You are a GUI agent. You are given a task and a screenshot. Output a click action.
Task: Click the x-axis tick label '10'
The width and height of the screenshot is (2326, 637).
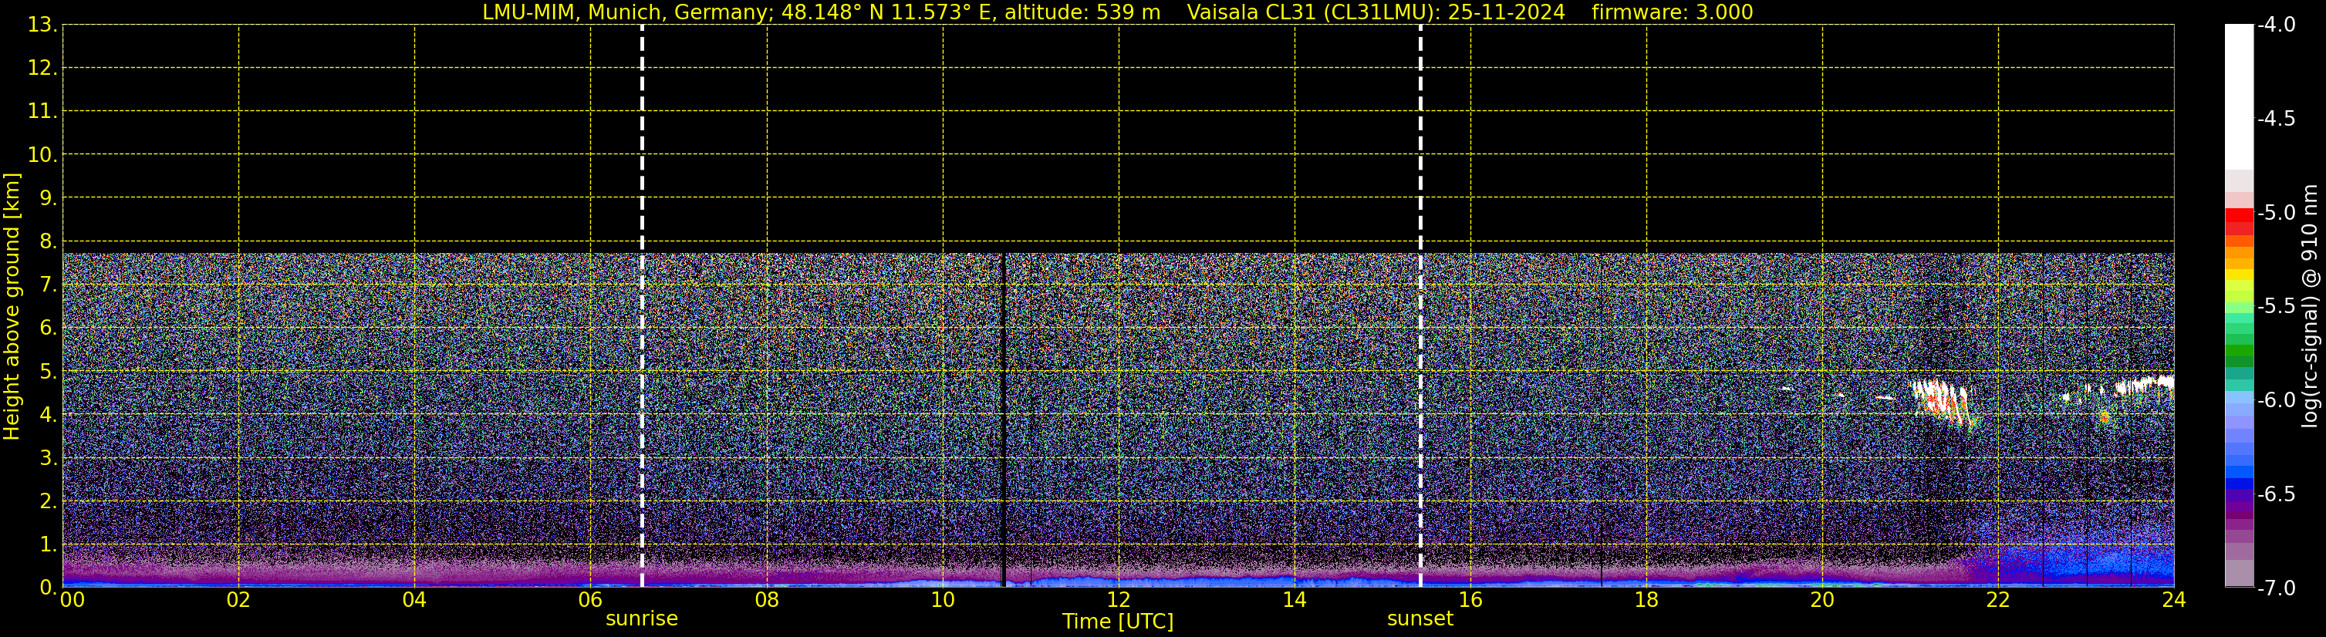pos(943,600)
